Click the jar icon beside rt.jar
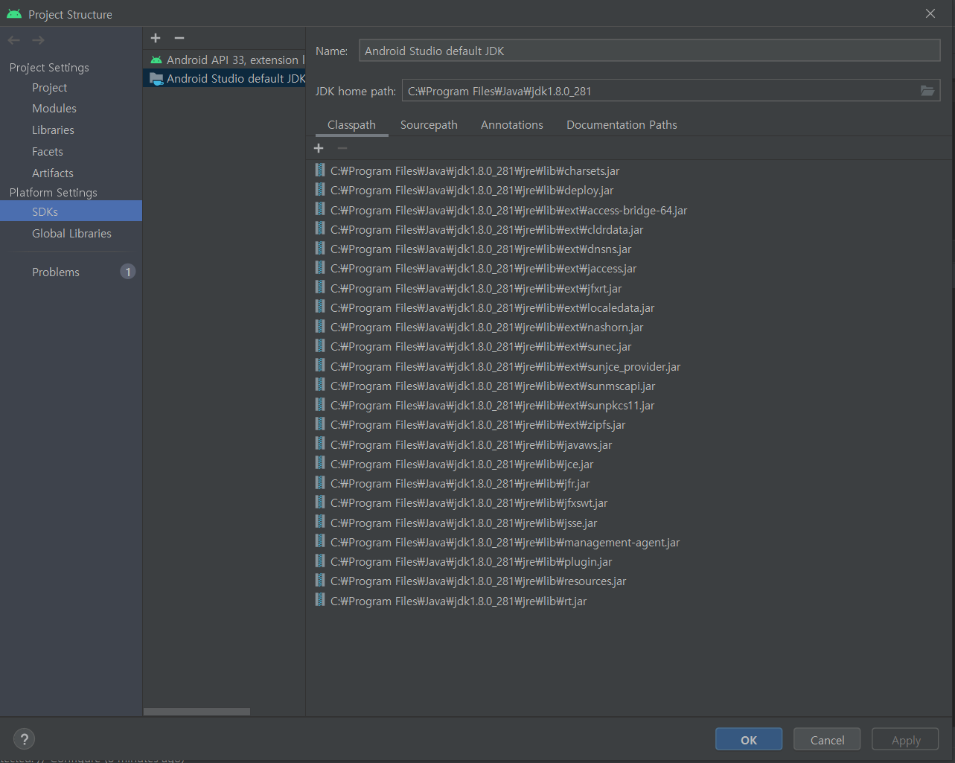The width and height of the screenshot is (955, 763). coord(320,601)
